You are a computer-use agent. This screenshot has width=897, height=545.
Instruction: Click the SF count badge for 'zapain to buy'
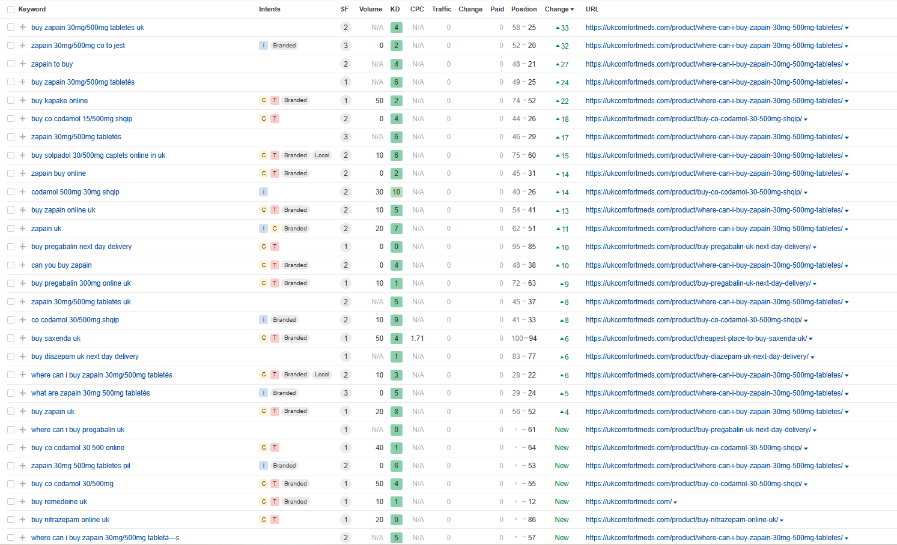click(x=345, y=64)
